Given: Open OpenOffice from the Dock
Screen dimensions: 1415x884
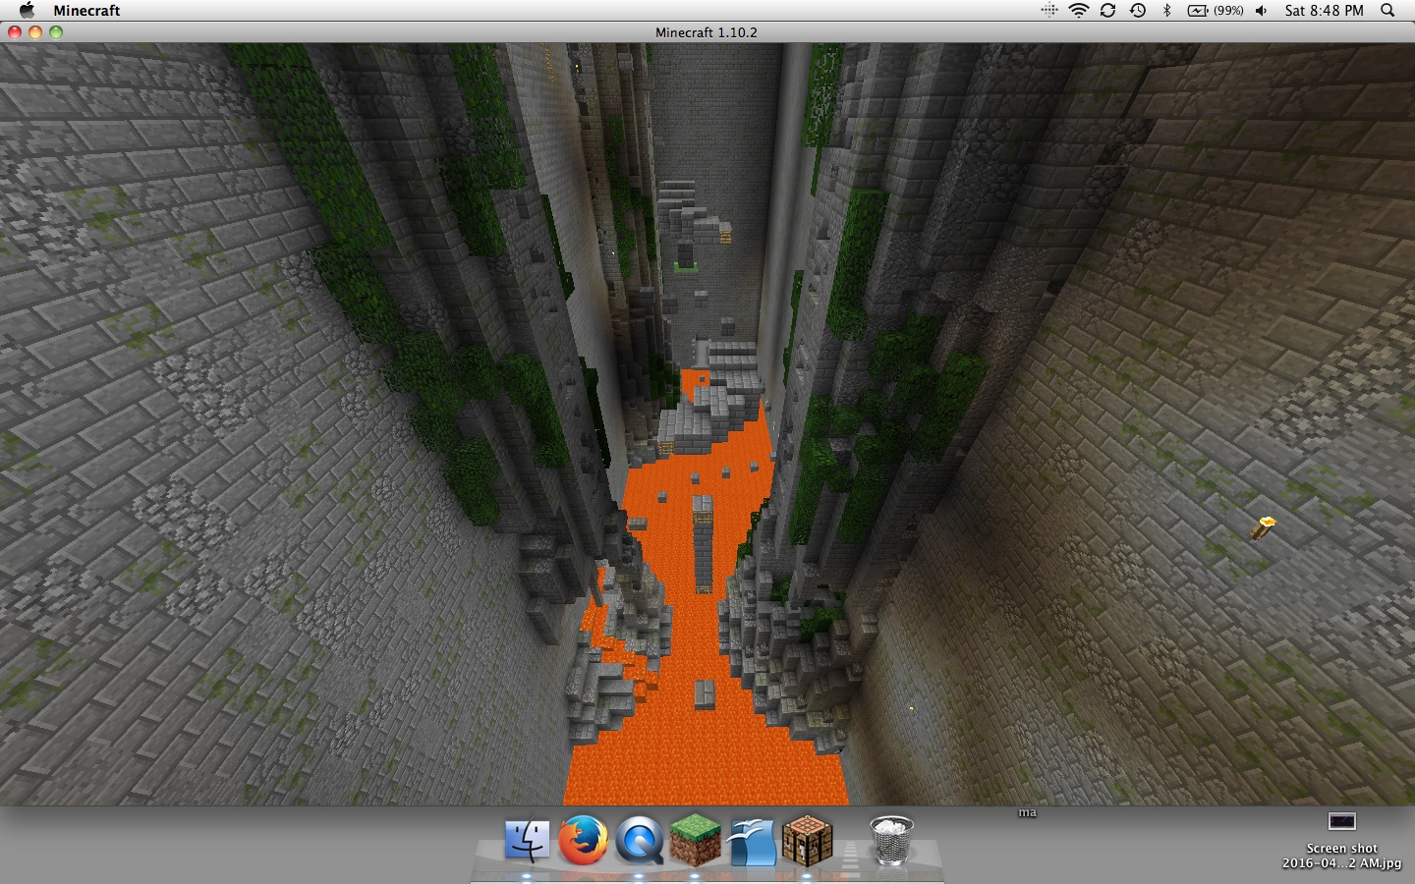Looking at the screenshot, I should point(751,842).
